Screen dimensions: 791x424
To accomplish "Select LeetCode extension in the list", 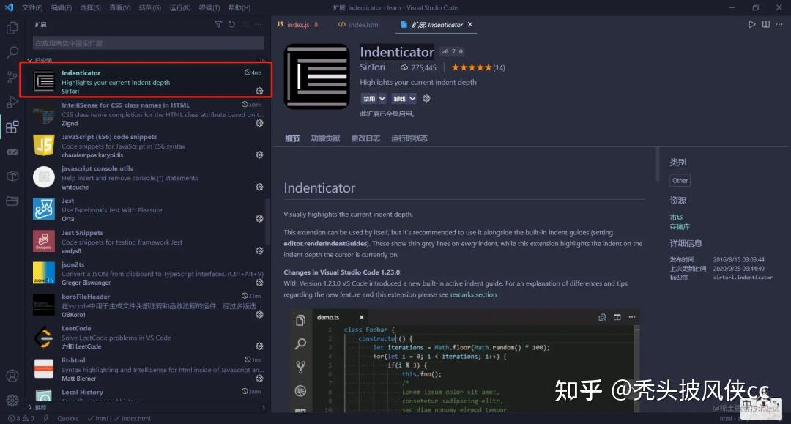I will coord(146,338).
